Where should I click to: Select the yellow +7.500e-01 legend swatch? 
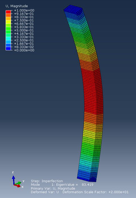pos(8,22)
